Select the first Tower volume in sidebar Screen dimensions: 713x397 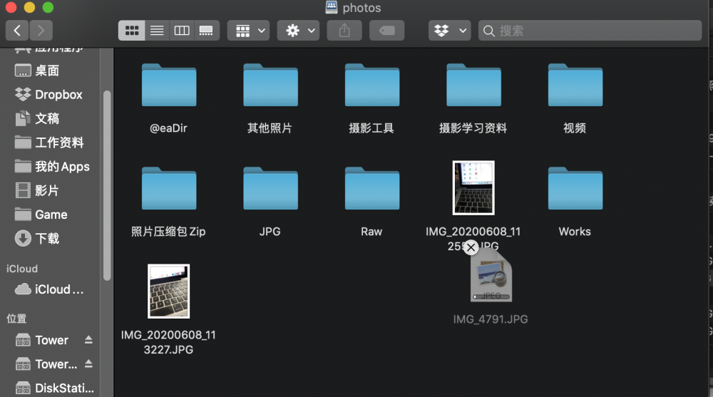[x=43, y=340]
